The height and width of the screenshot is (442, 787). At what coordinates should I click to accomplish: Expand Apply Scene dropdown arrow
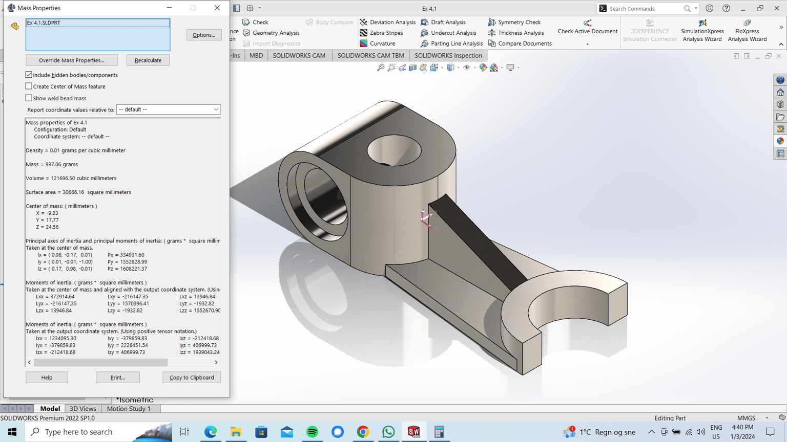click(502, 68)
